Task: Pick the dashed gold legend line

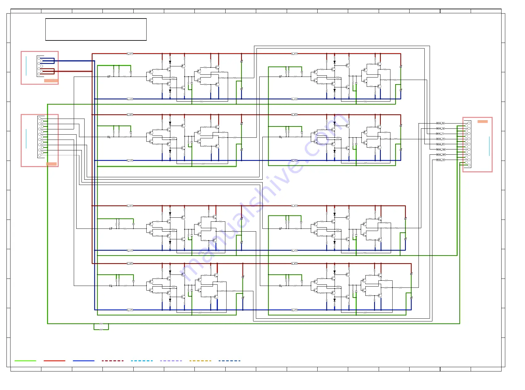Action: [200, 361]
